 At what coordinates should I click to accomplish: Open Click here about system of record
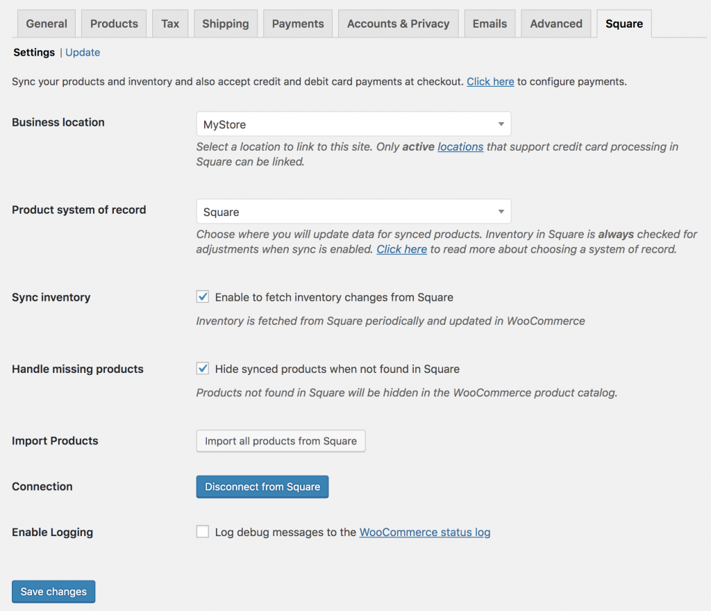[402, 249]
